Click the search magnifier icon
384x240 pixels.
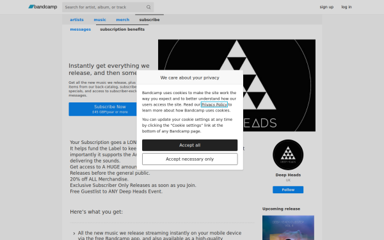148,7
